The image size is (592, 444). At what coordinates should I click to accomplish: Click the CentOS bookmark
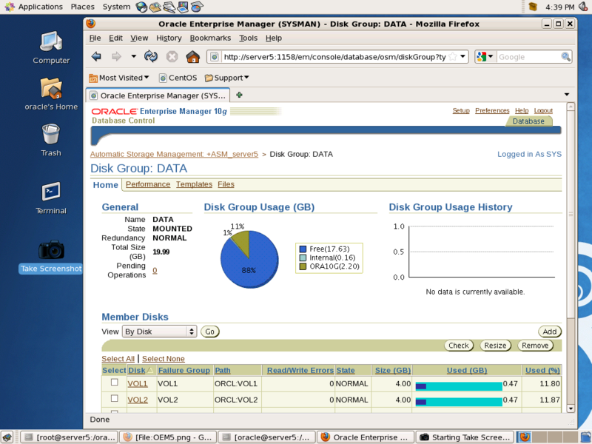[178, 78]
